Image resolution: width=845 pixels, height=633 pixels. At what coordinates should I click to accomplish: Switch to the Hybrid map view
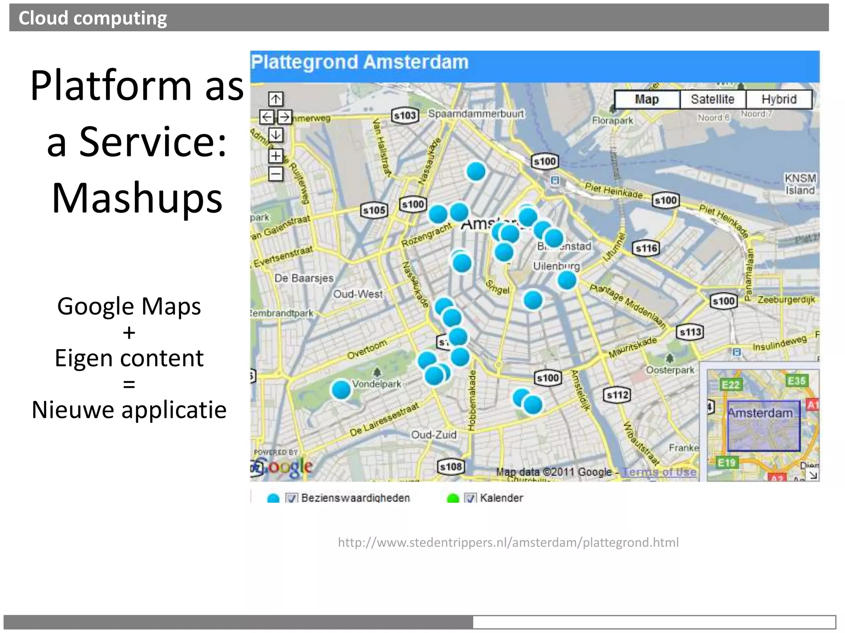(779, 99)
